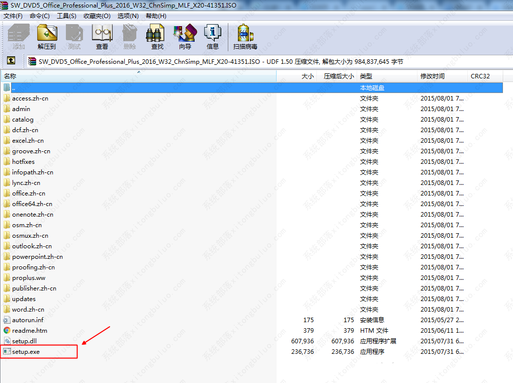
Task: Sort by the Type (类型) column header
Action: pos(387,76)
